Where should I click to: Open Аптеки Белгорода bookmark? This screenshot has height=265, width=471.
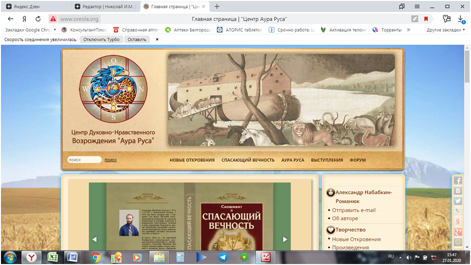point(188,30)
